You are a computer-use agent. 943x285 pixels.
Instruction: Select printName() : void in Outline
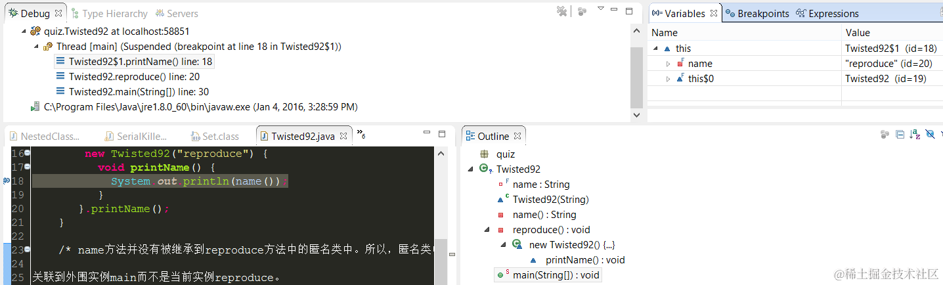pyautogui.click(x=577, y=260)
